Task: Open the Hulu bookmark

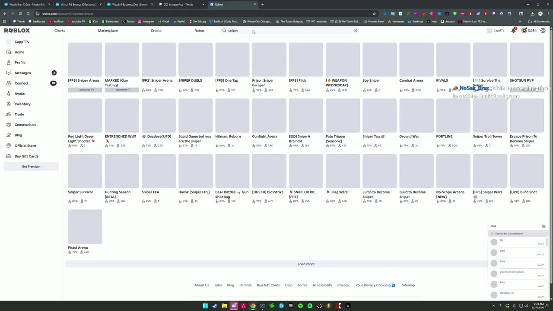Action: point(432,22)
